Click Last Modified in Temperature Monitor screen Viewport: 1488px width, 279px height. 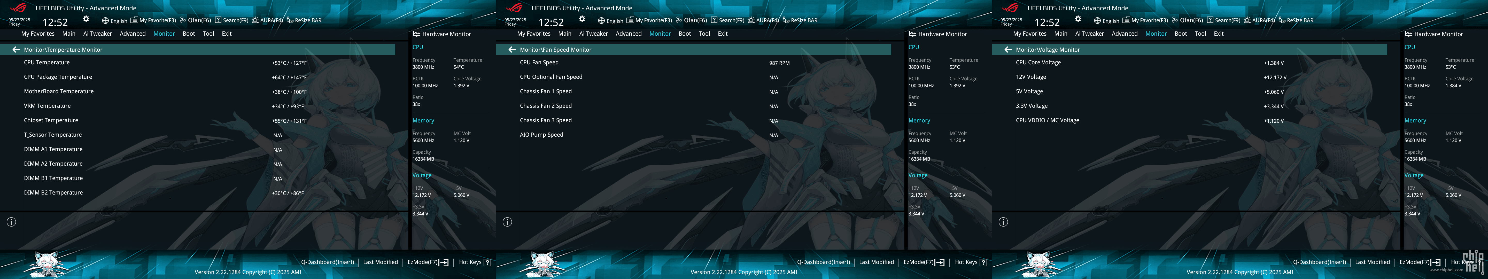point(381,262)
